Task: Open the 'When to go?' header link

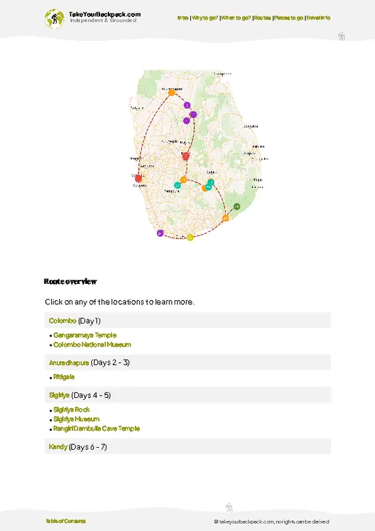Action: tap(236, 18)
